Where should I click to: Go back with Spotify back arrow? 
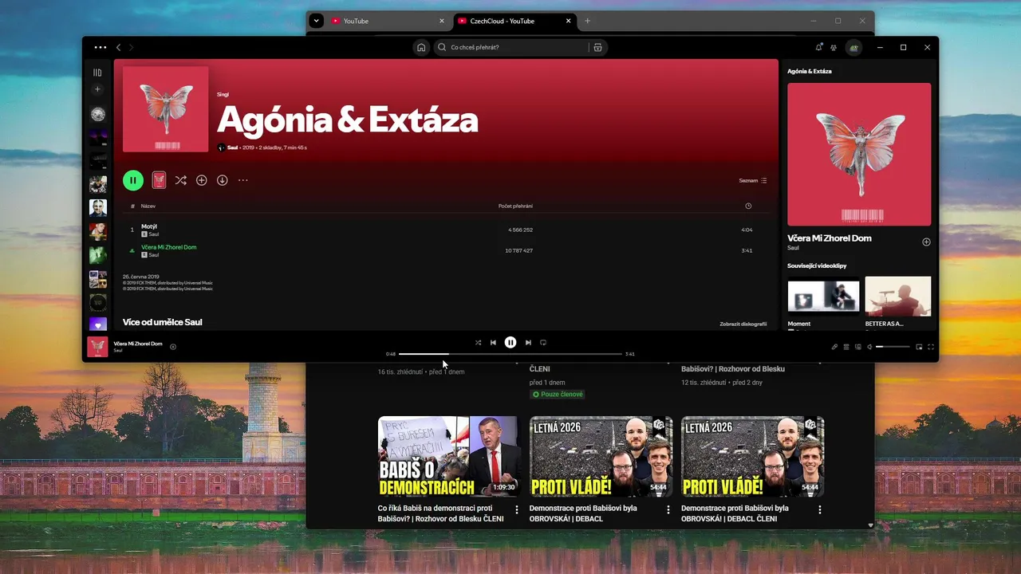pyautogui.click(x=119, y=48)
